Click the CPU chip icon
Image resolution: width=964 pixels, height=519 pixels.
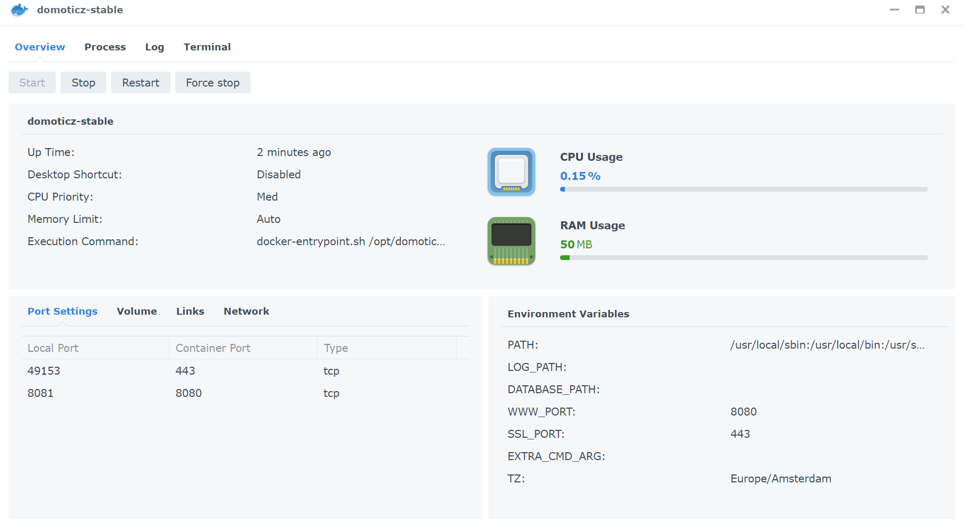(511, 172)
